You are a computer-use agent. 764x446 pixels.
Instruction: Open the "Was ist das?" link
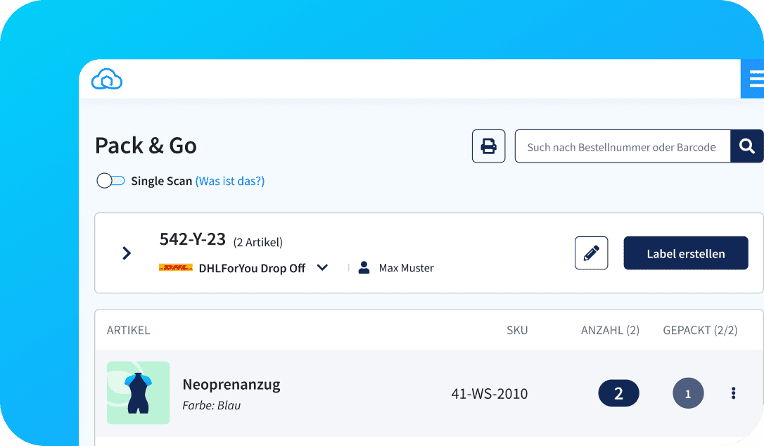tap(229, 181)
